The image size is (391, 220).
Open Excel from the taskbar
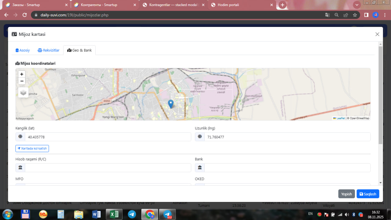pos(114,214)
